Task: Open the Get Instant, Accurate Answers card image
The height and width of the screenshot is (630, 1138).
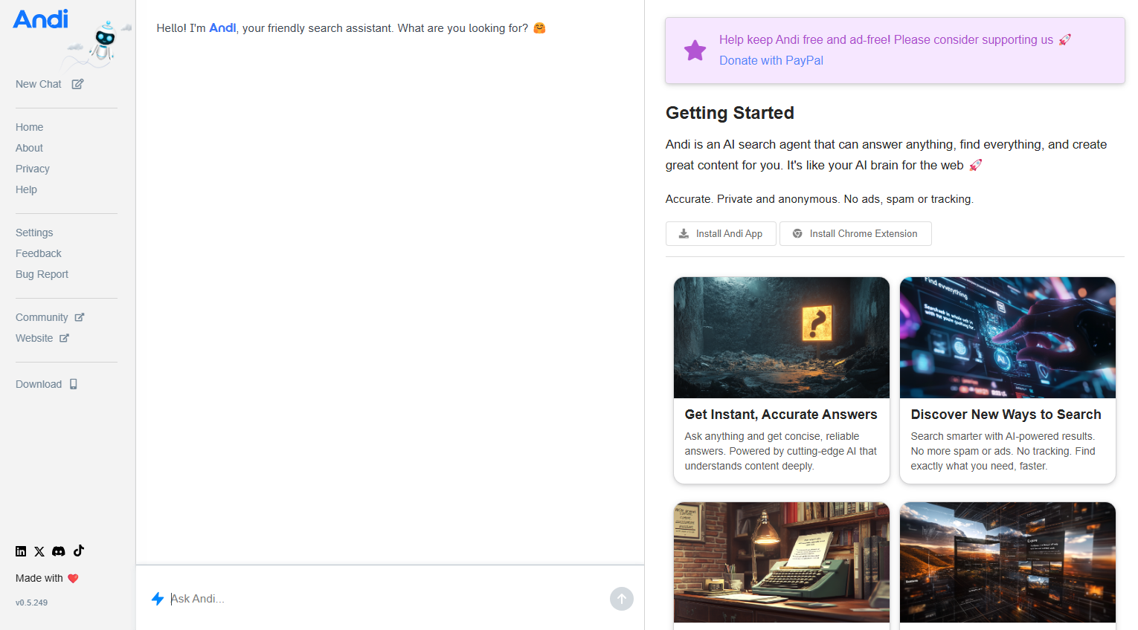Action: 781,337
